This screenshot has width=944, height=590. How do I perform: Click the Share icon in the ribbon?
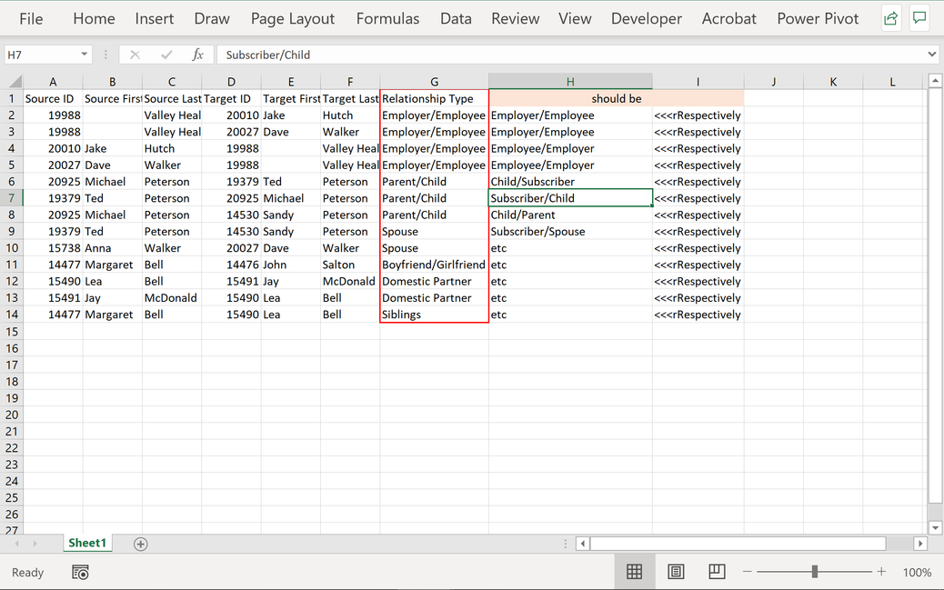coord(890,18)
